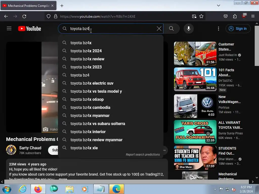Expand the list all tabs chevron
The image size is (259, 194).
[218, 6]
